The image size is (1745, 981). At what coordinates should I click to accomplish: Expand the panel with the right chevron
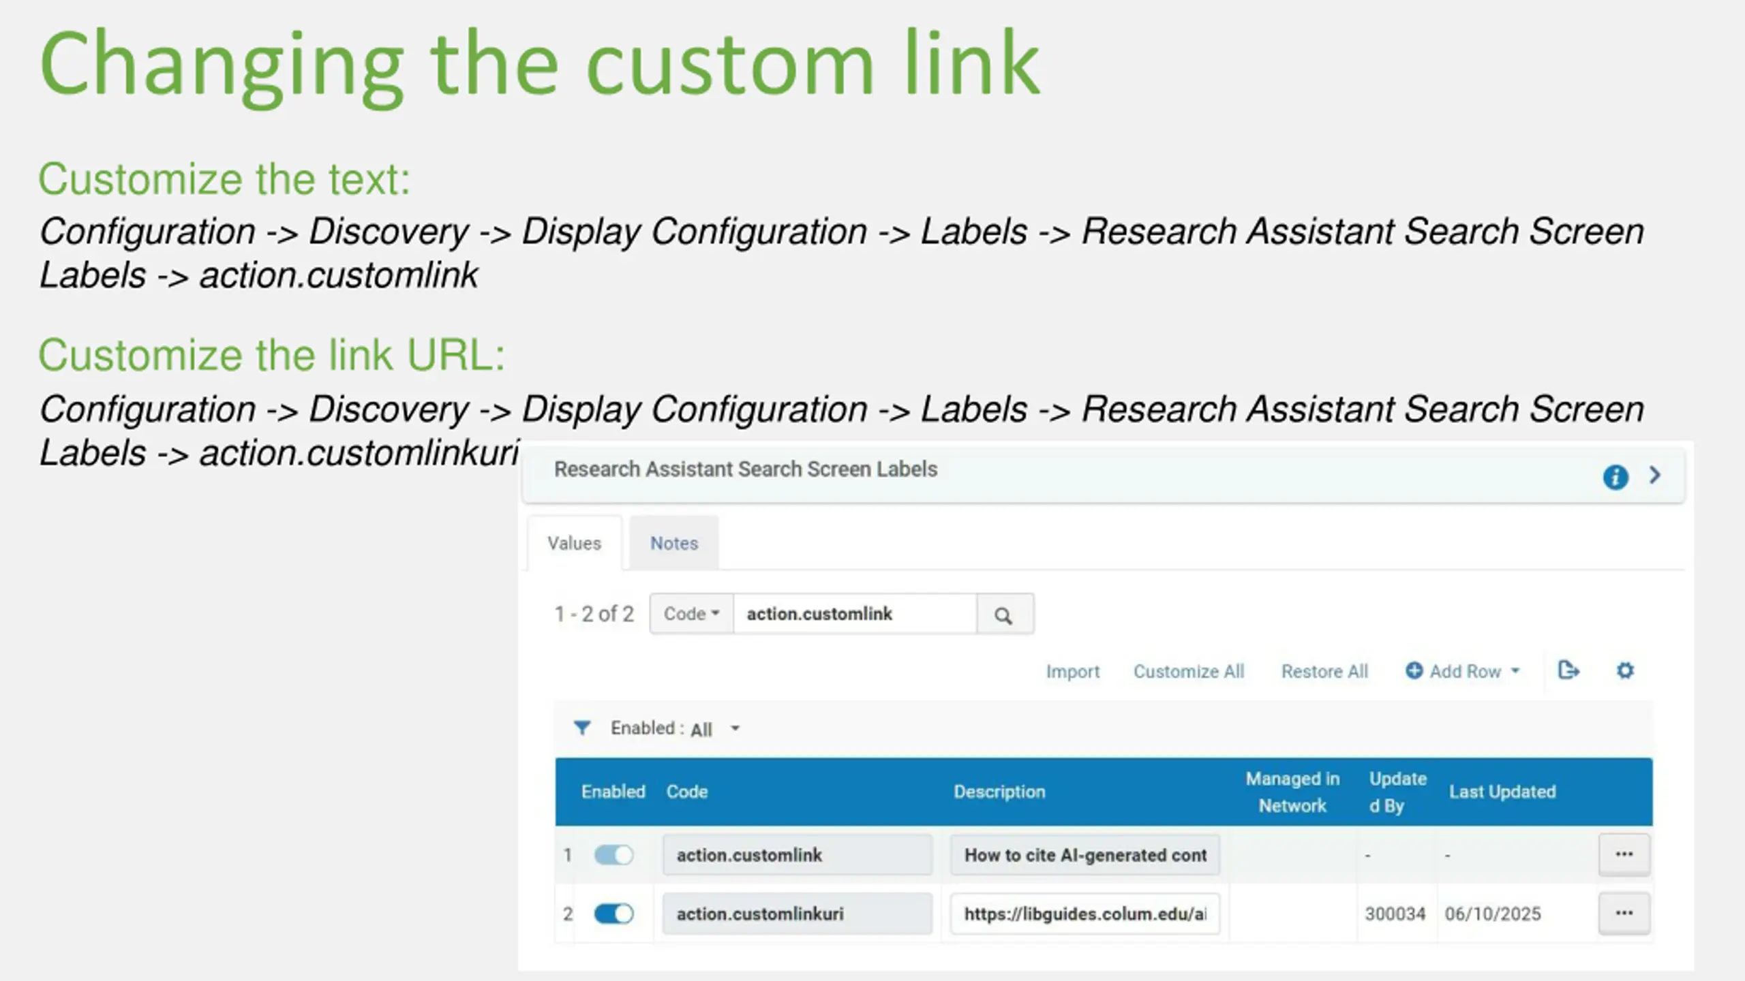[x=1655, y=475]
